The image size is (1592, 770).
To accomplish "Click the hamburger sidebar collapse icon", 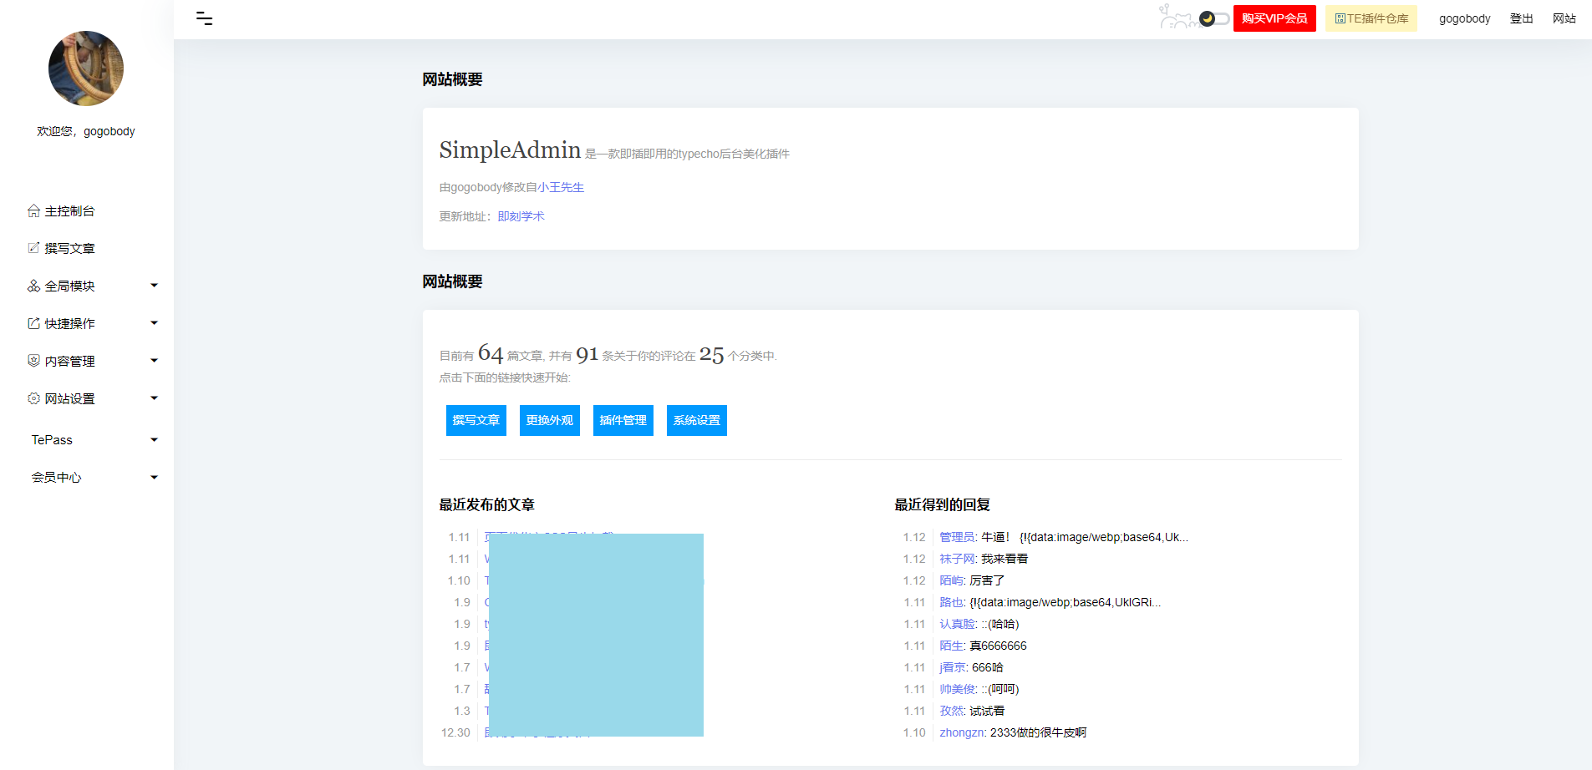I will (204, 18).
